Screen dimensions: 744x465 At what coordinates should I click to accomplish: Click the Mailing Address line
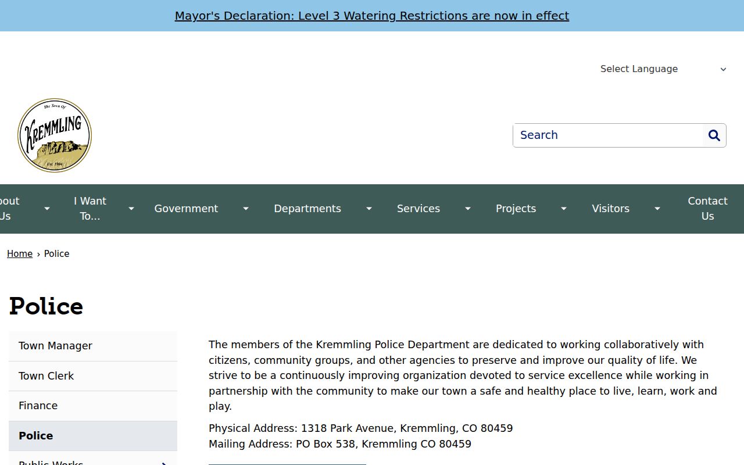click(340, 444)
